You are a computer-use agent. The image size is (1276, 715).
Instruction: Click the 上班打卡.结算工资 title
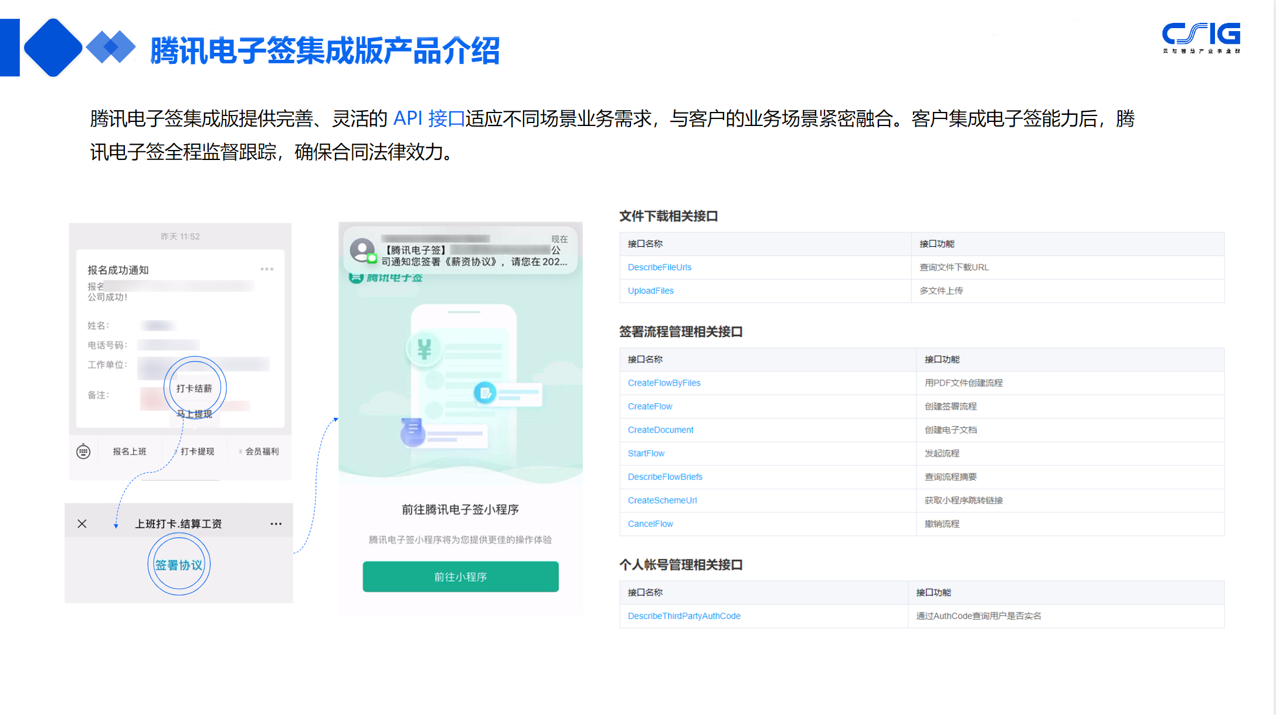coord(178,523)
